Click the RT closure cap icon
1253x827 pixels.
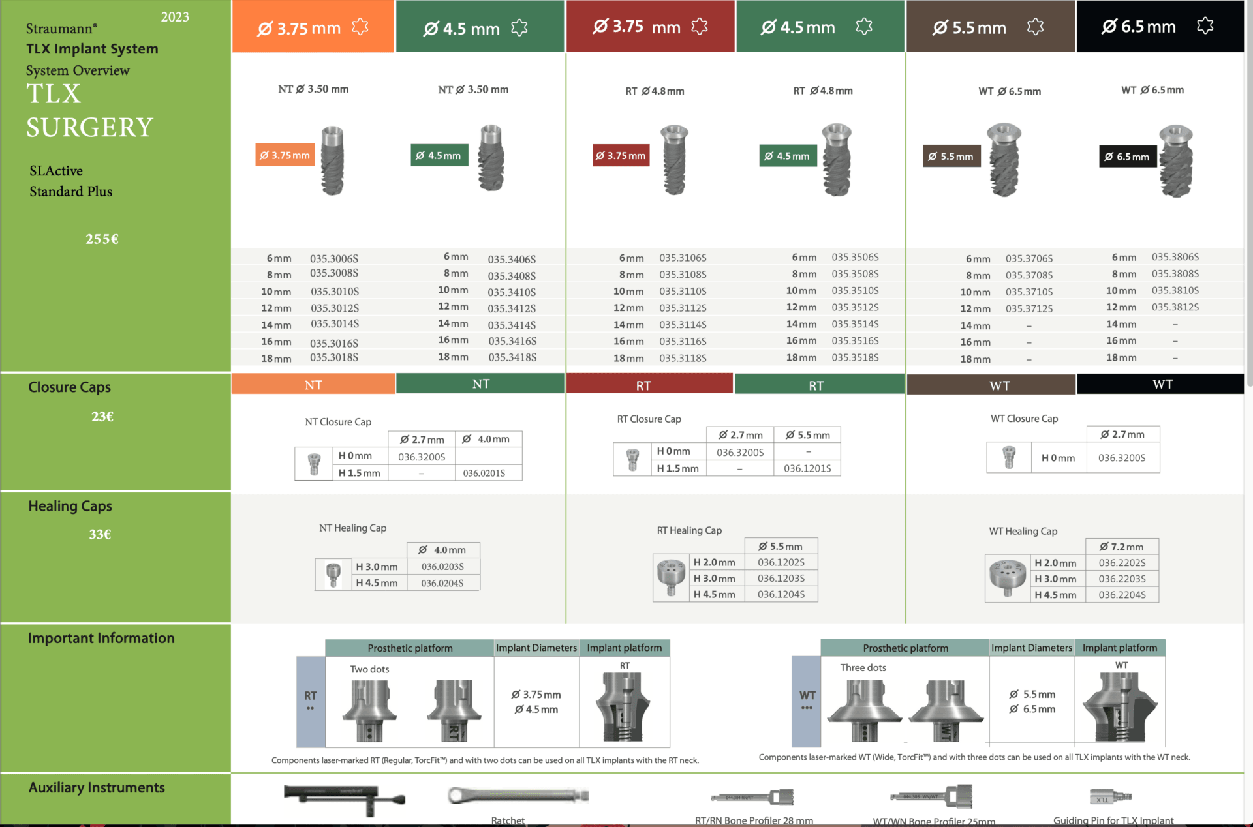(632, 460)
